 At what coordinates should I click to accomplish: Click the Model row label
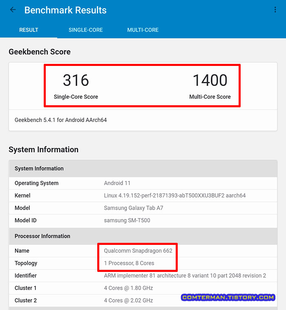coord(22,208)
